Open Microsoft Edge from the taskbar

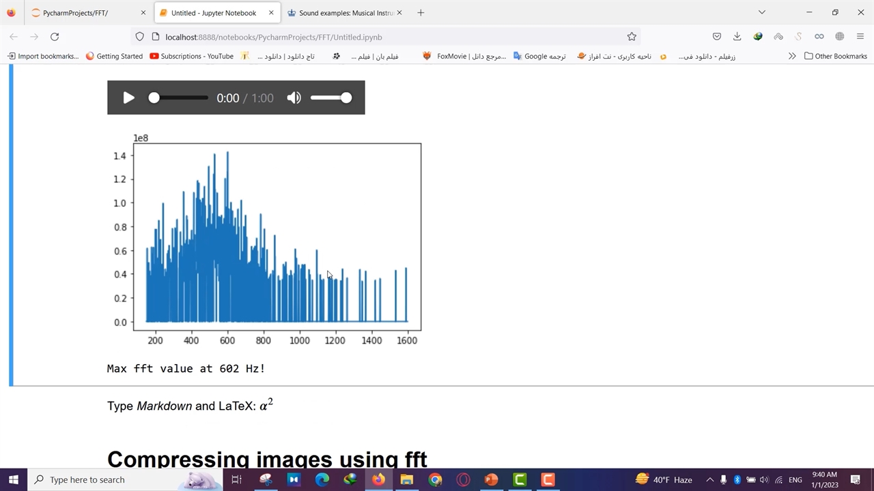point(322,479)
